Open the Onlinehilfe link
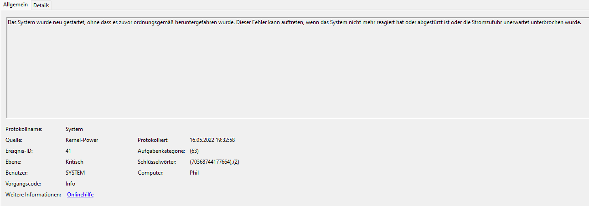Viewport: 589px width, 206px height. coord(80,195)
